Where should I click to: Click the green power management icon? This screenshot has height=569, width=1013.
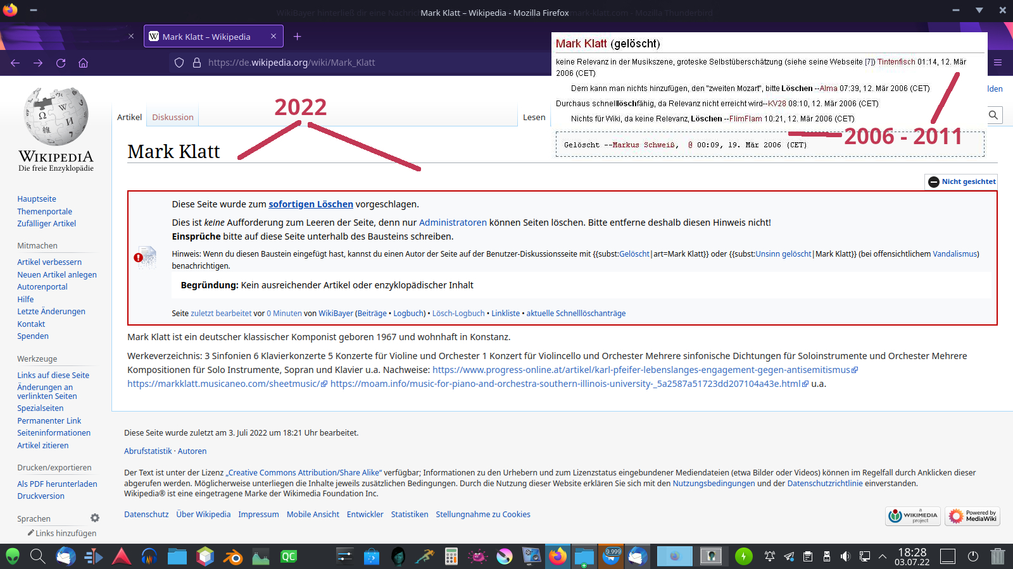[744, 556]
